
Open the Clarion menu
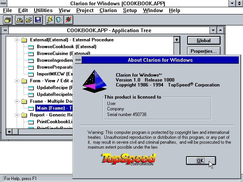[108, 10]
